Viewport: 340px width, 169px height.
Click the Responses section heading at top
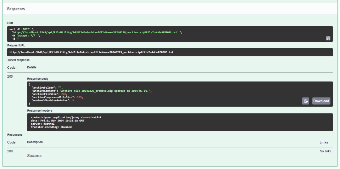pyautogui.click(x=16, y=9)
